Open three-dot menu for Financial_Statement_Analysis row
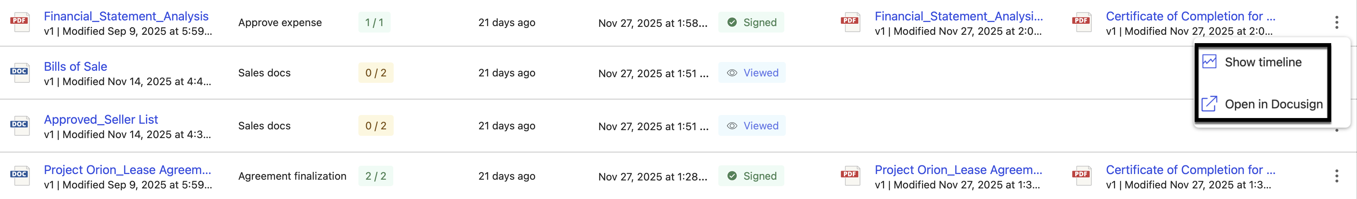 click(1337, 22)
